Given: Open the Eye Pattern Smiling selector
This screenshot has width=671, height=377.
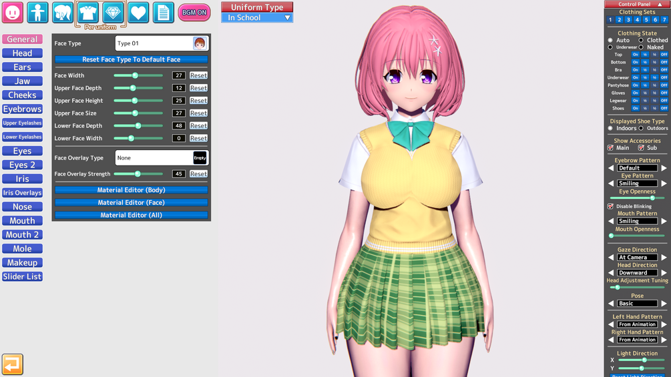Looking at the screenshot, I should 637,183.
